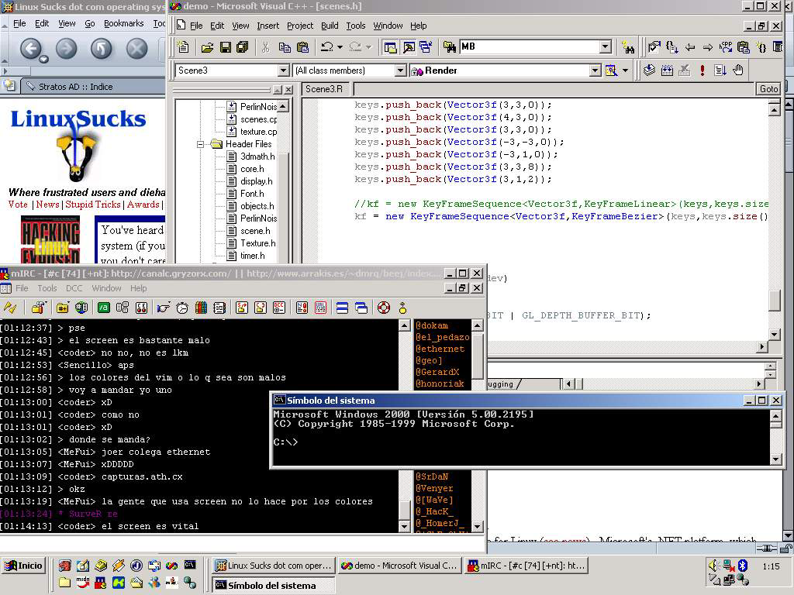Open the MB find combo box dropdown
Screen dimensions: 794x595
(606, 47)
